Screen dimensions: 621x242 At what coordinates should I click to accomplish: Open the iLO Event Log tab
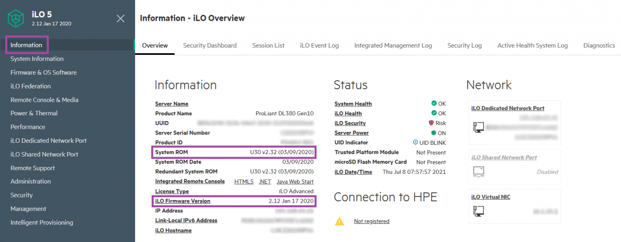[x=319, y=46]
